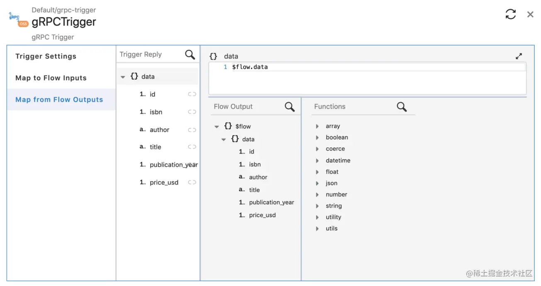Open search in the Trigger Reply panel
Viewport: 541px width, 286px height.
click(x=190, y=55)
